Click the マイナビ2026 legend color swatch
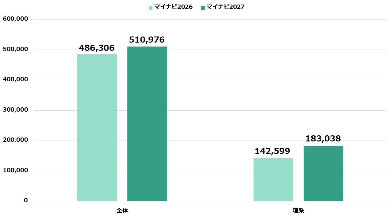The height and width of the screenshot is (219, 391). tap(150, 8)
